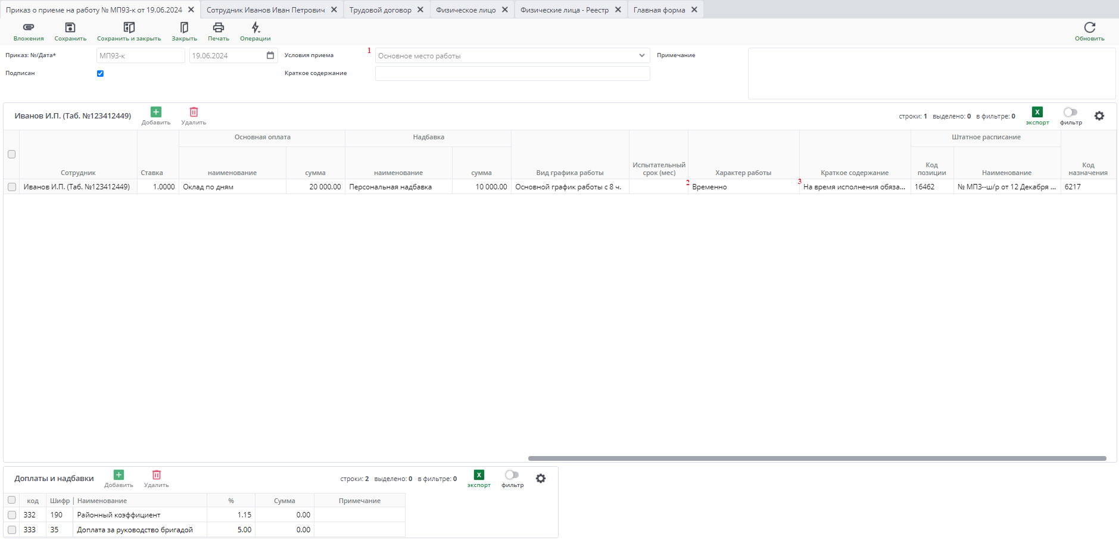Open the Вложения attachments paperclip icon
The height and width of the screenshot is (540, 1119).
pyautogui.click(x=29, y=28)
